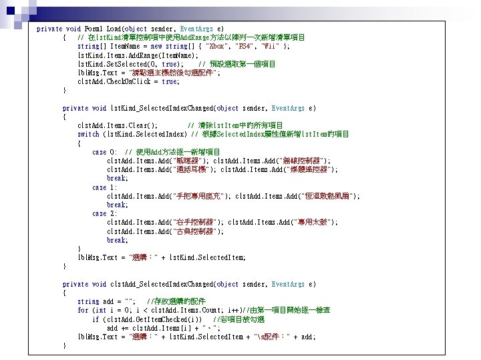Click the clstAdd.Items.Clear(); statement

click(x=118, y=125)
